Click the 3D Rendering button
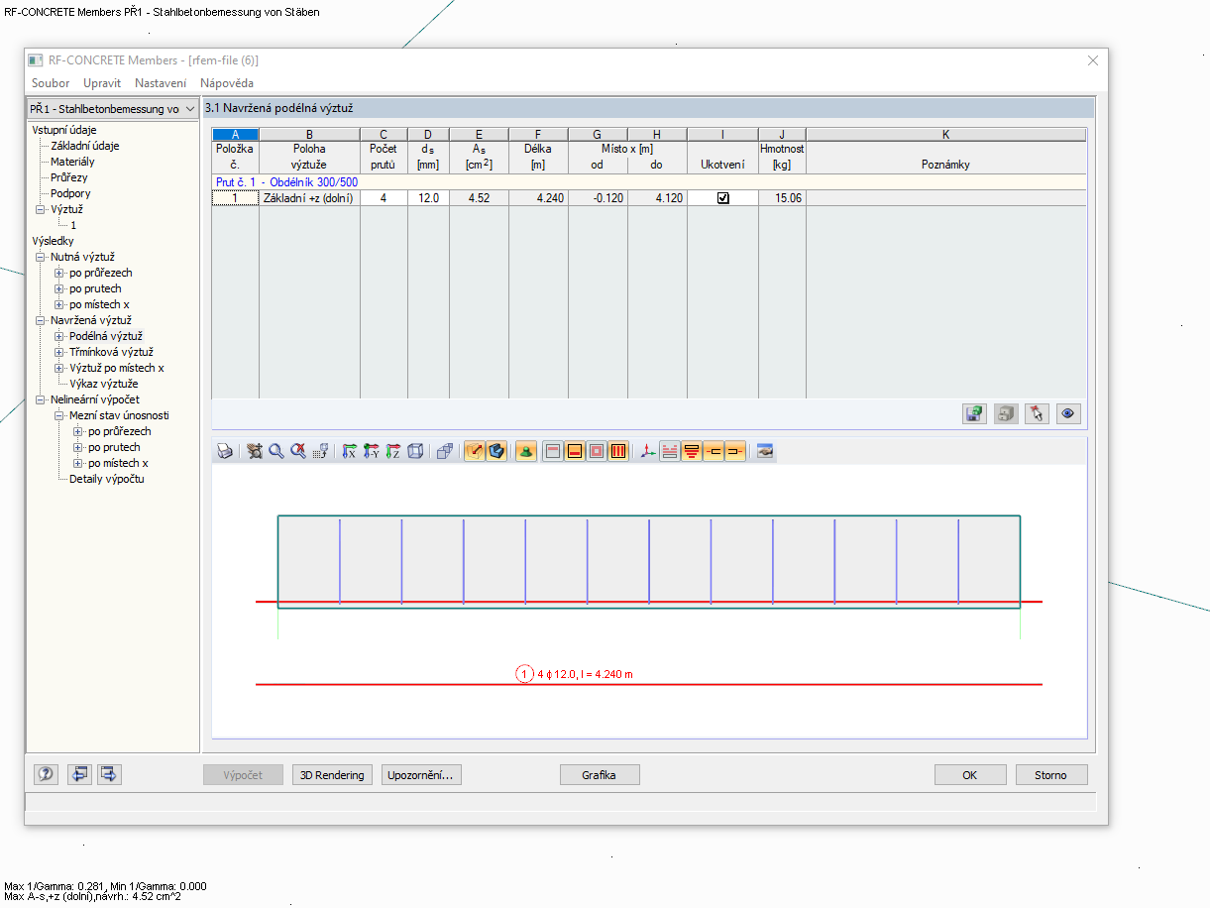The width and height of the screenshot is (1210, 908). [333, 775]
